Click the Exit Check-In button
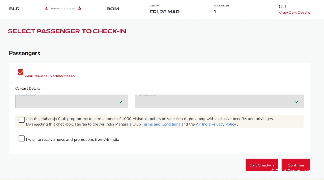The height and width of the screenshot is (180, 324). click(x=262, y=165)
